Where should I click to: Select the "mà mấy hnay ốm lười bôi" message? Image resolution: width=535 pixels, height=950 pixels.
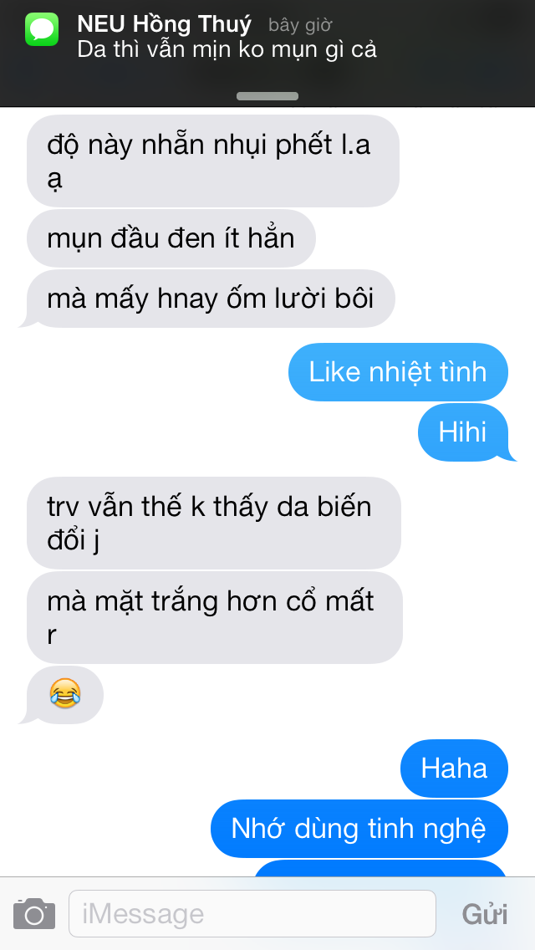[x=209, y=299]
